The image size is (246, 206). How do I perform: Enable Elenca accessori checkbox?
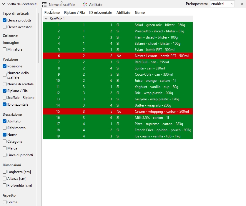(x=4, y=27)
